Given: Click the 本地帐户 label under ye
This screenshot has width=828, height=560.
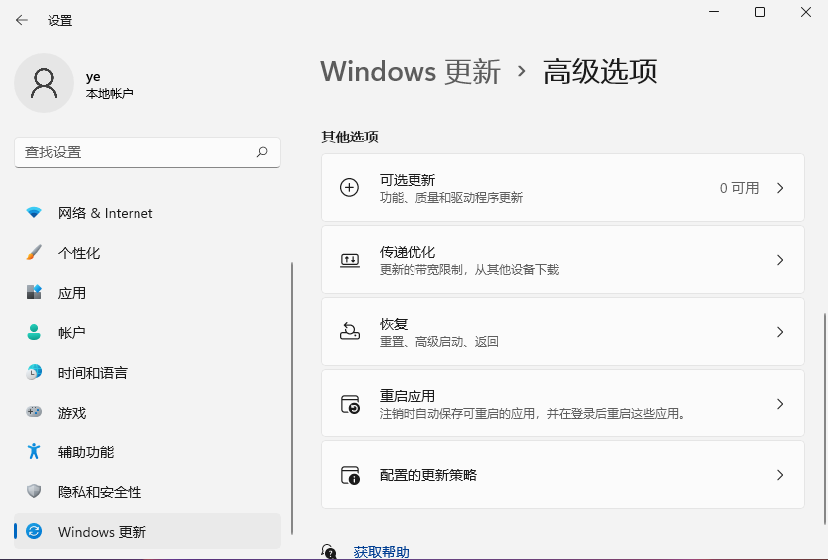Looking at the screenshot, I should click(x=109, y=93).
